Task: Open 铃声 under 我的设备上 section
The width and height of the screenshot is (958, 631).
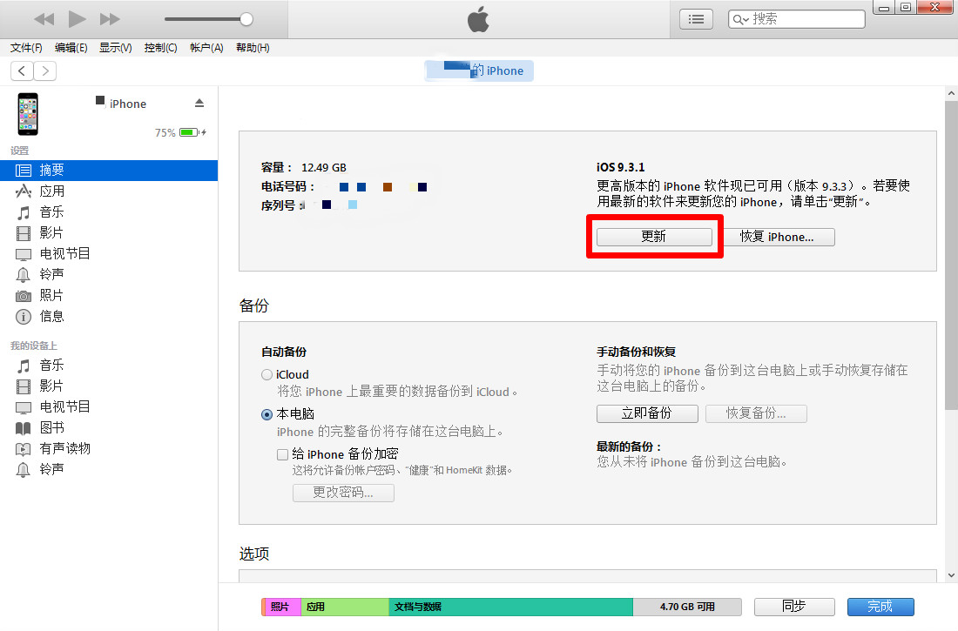Action: click(109, 469)
